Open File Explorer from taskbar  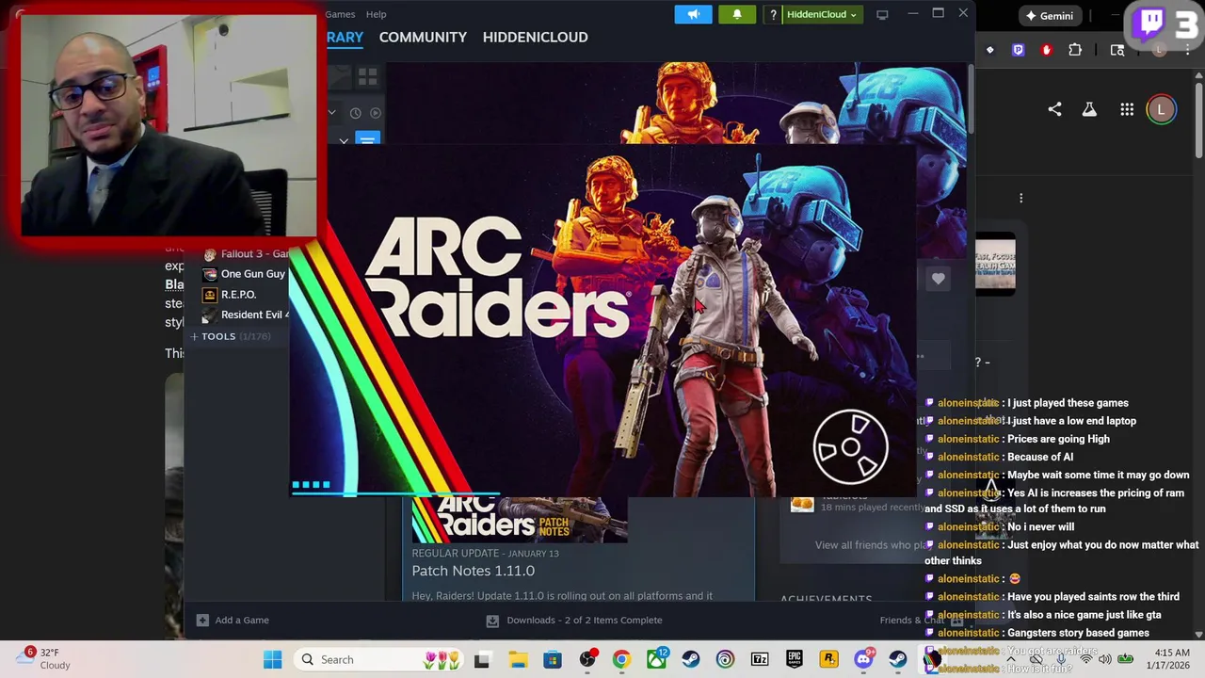[x=518, y=659]
